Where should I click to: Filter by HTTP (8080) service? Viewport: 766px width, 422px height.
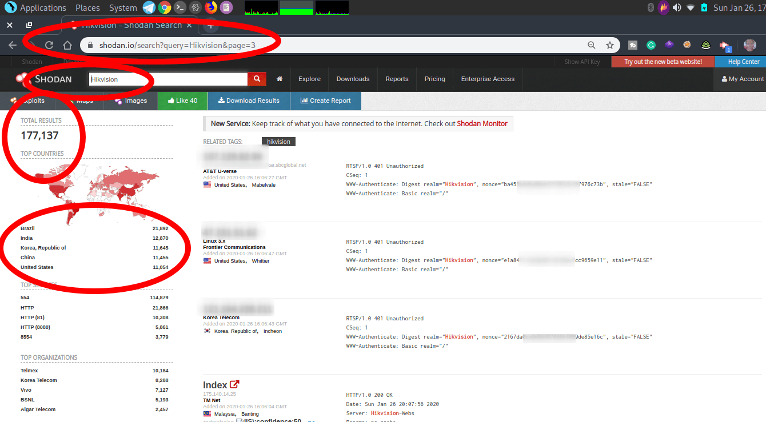coord(94,327)
